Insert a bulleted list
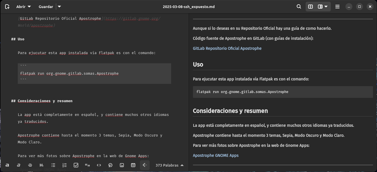Viewport: 377px width, 172px height. point(53,165)
